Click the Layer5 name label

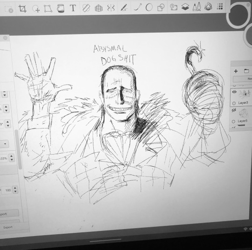[x=243, y=121]
